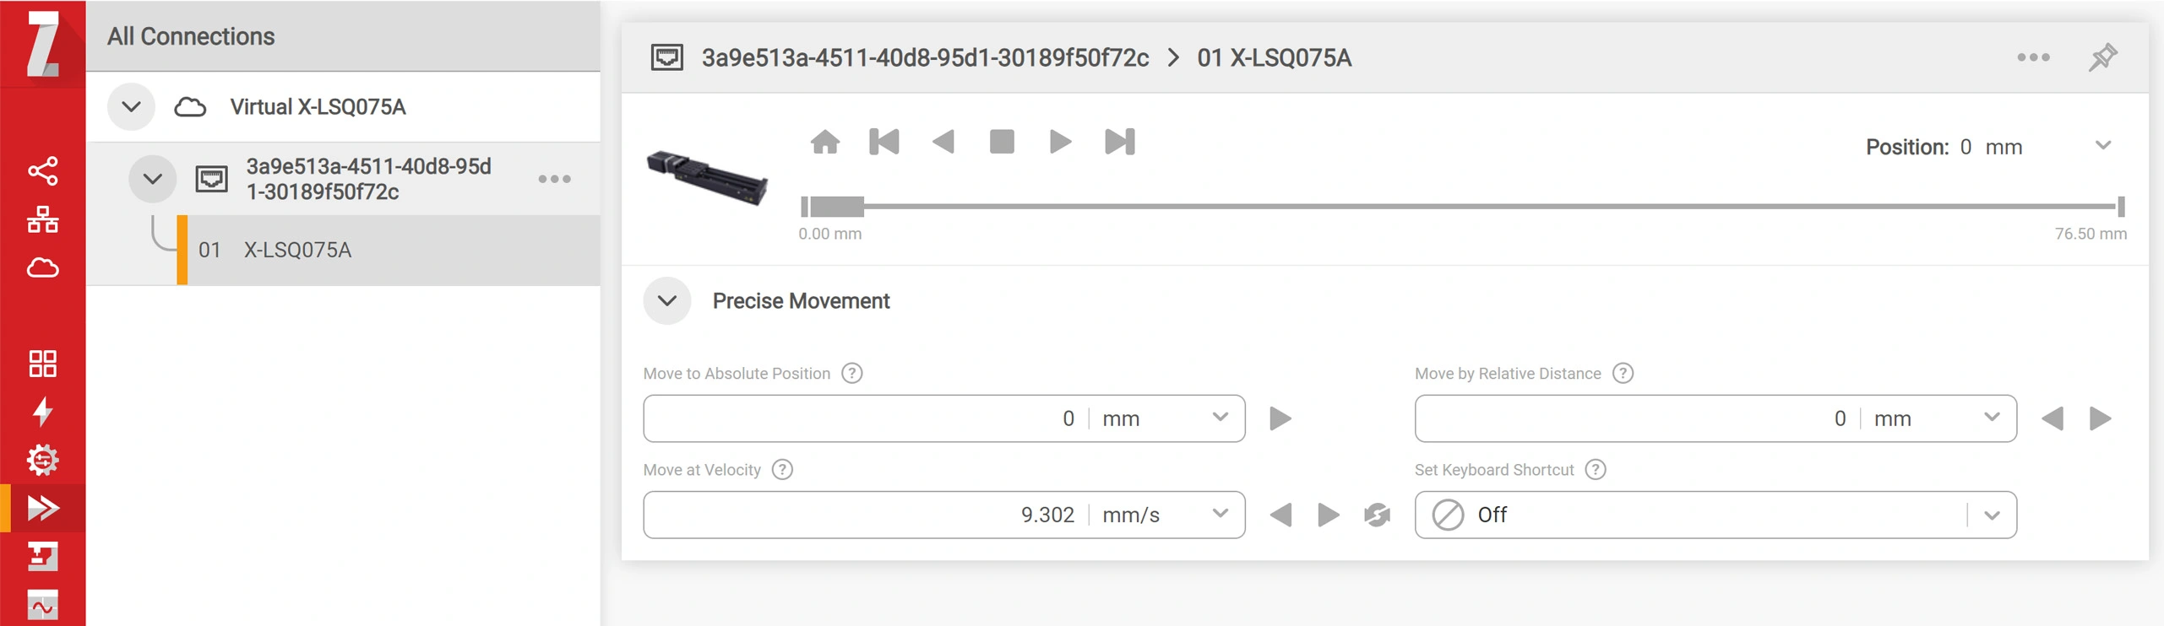Open the cloud sidebar icon
The width and height of the screenshot is (2164, 626).
[42, 267]
